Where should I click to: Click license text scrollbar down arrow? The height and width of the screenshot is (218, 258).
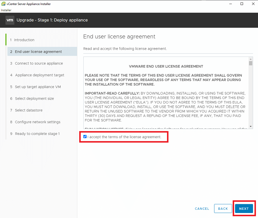(x=251, y=126)
